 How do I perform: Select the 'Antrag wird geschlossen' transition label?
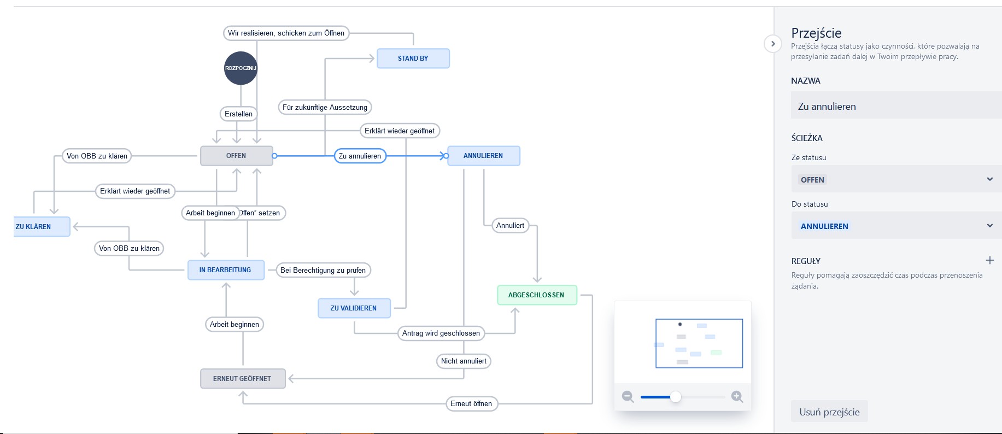[x=441, y=333]
